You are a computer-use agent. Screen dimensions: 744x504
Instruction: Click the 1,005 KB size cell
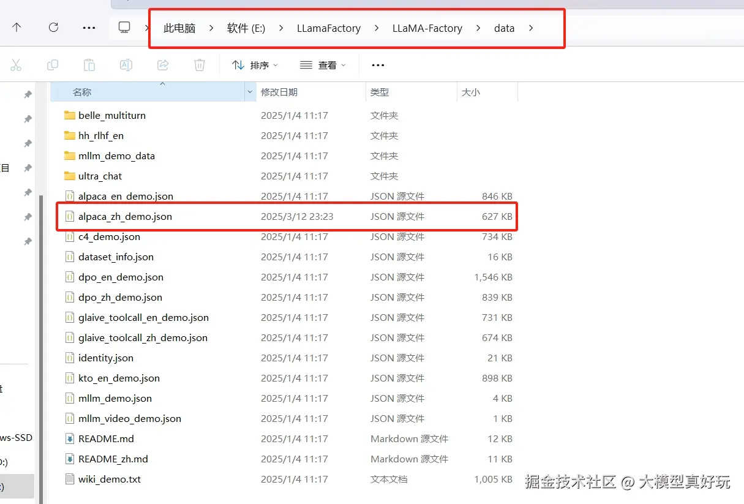point(493,479)
